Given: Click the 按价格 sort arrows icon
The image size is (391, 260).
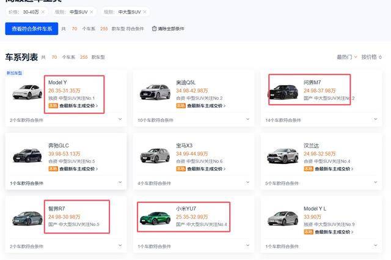Looking at the screenshot, I should coord(381,58).
